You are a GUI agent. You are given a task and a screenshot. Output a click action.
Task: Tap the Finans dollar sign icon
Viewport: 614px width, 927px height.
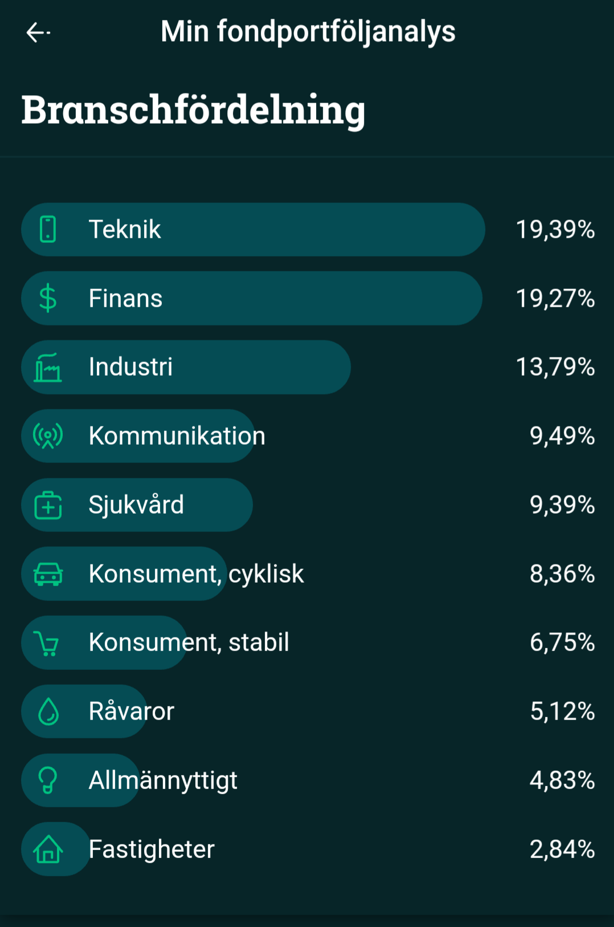coord(48,298)
